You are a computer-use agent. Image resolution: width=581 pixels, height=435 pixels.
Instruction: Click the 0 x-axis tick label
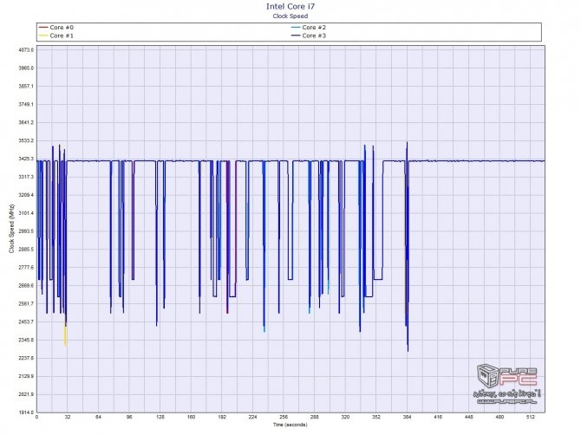point(36,417)
